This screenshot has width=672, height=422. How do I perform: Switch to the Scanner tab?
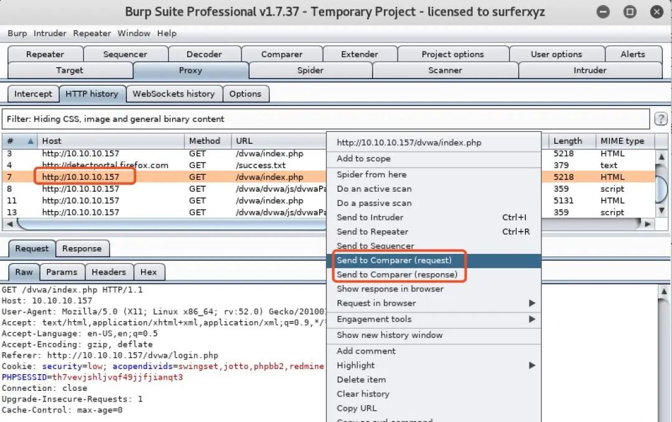click(445, 70)
